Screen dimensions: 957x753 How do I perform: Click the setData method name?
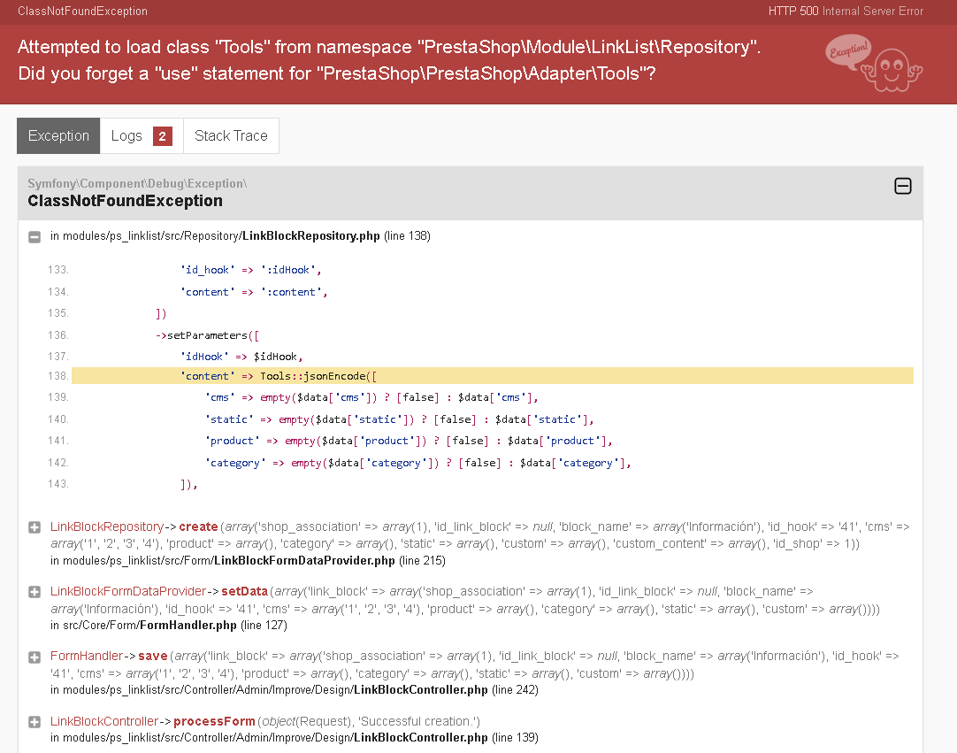click(x=244, y=591)
